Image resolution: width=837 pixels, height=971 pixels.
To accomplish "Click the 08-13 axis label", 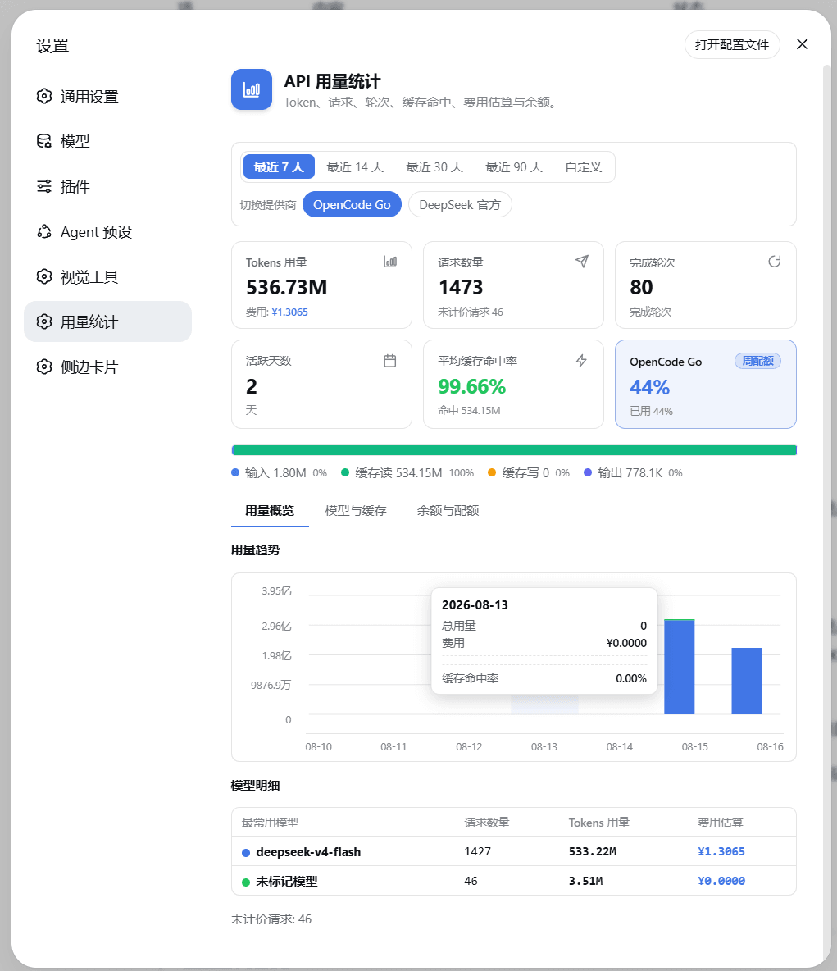I will [544, 747].
